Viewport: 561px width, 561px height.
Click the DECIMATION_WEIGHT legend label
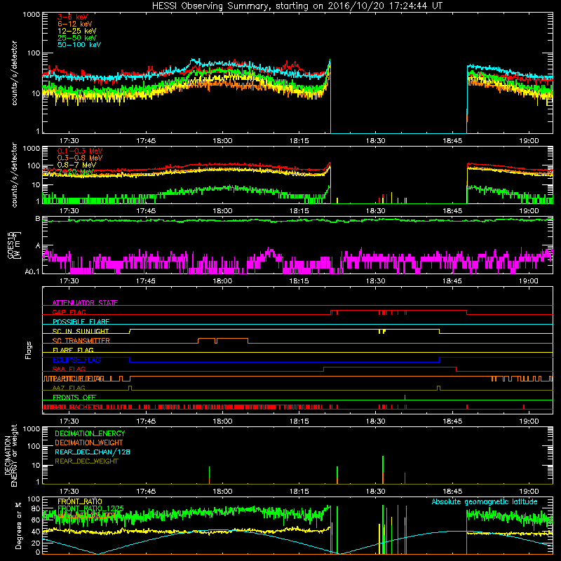tap(89, 442)
